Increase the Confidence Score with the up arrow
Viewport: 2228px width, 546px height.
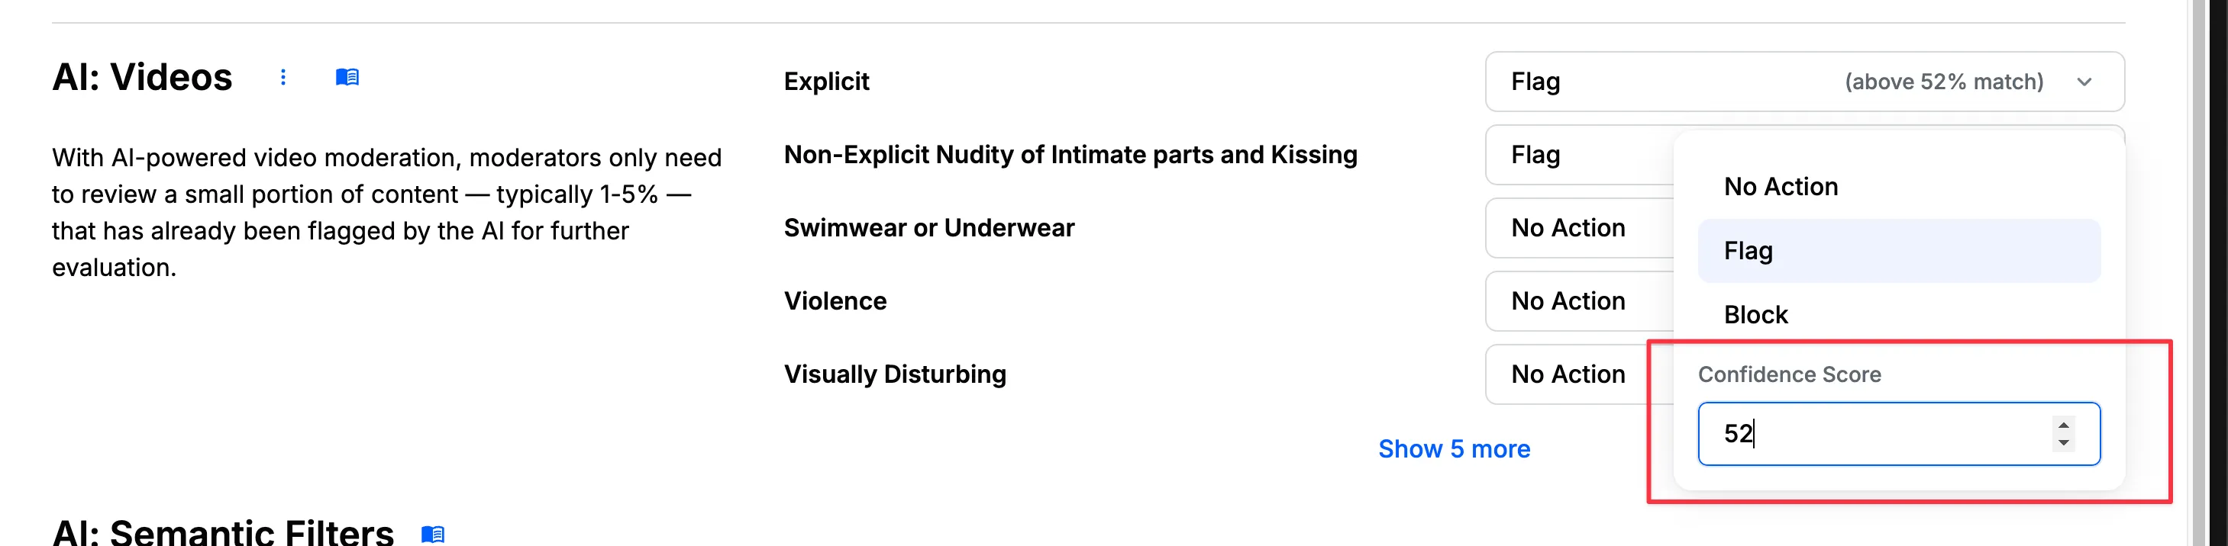point(2064,425)
